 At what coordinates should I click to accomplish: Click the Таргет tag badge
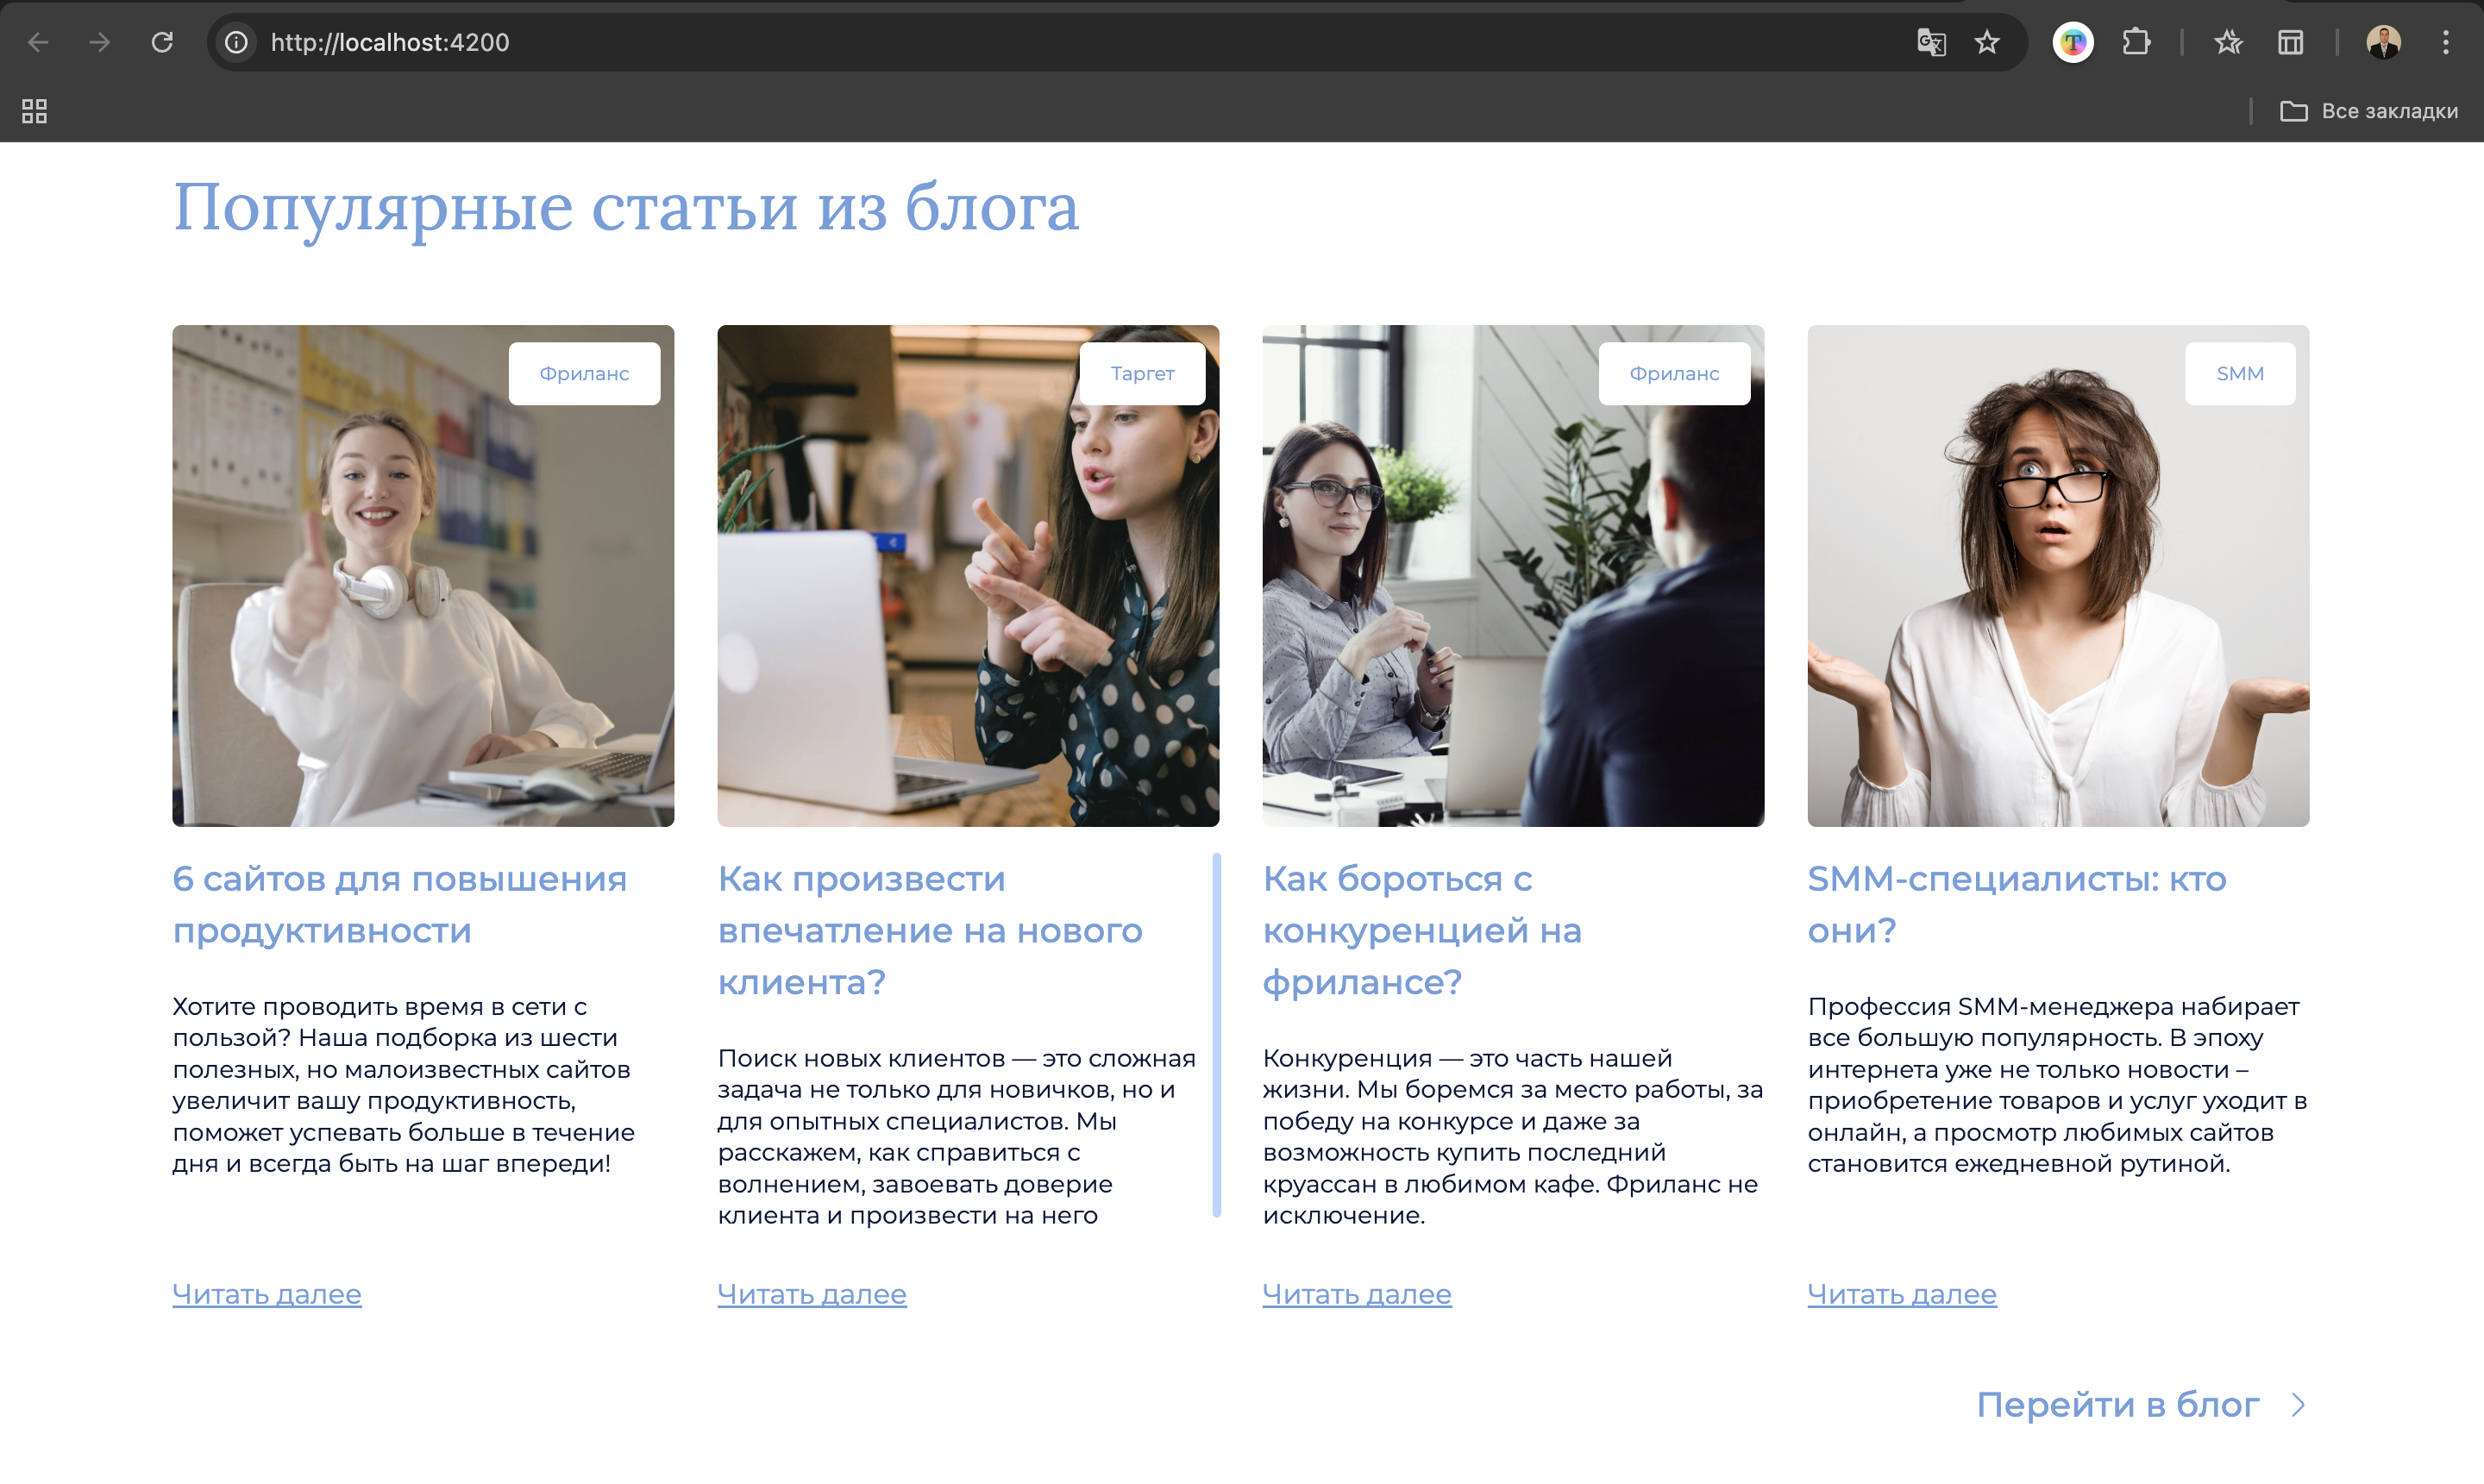pos(1142,373)
